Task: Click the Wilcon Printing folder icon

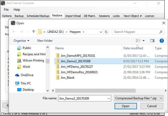Action: coord(19,60)
